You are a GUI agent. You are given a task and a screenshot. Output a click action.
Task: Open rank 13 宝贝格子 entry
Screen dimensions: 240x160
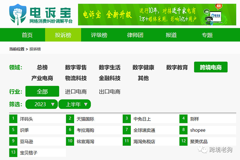(37, 153)
